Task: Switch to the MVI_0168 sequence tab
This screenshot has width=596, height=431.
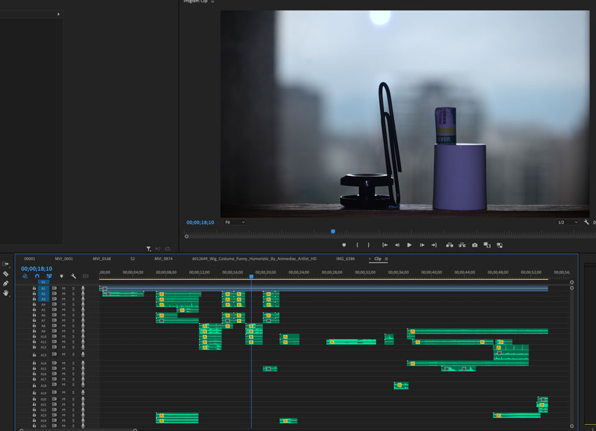Action: (102, 259)
